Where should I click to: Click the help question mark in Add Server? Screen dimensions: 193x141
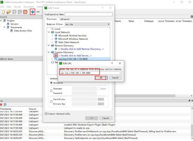pyautogui.click(x=103, y=8)
